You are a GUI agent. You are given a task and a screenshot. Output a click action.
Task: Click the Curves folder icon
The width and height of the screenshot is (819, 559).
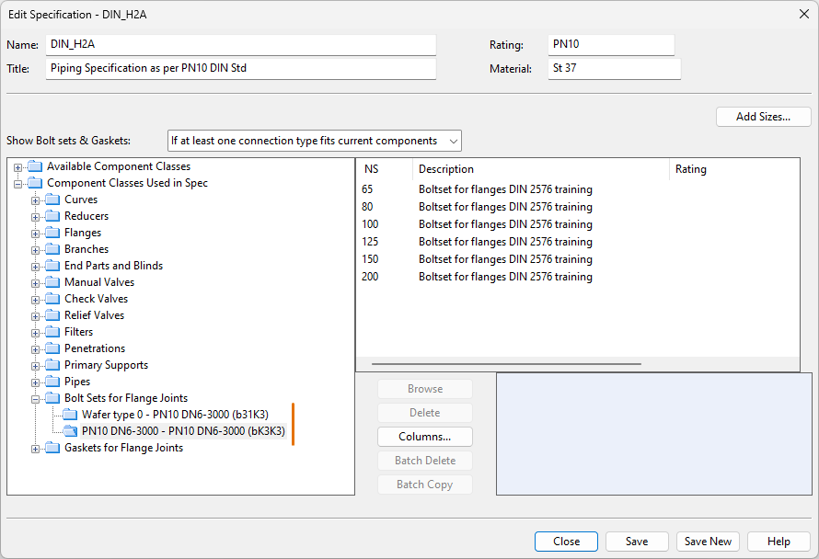click(52, 200)
